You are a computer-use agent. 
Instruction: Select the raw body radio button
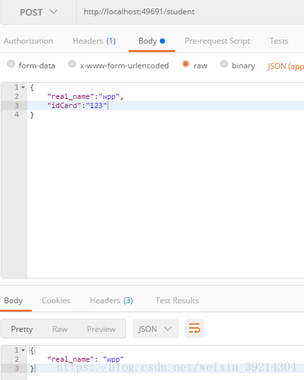(186, 64)
